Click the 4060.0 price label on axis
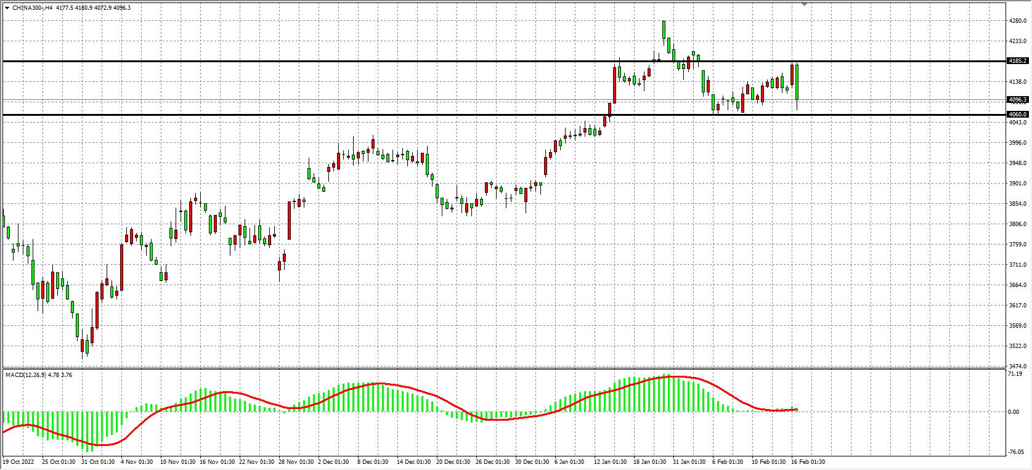1032x470 pixels. pyautogui.click(x=1017, y=115)
